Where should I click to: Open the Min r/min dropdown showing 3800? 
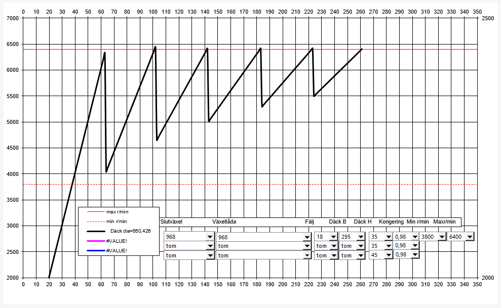(x=441, y=237)
